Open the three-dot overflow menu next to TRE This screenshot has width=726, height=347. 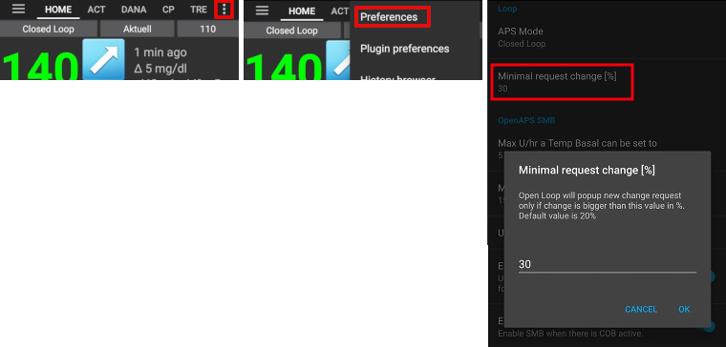coord(224,10)
